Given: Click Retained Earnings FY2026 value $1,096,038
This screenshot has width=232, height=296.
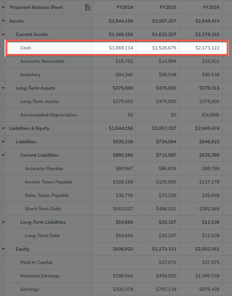Looking at the screenshot, I should click(207, 276).
